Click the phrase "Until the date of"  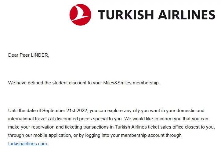point(24,110)
